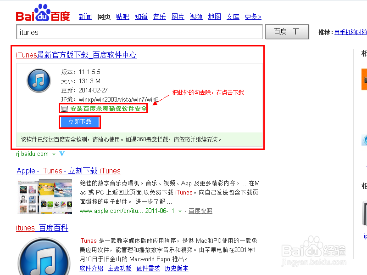Click the 百度一下 search button
This screenshot has width=367, height=275.
287,32
